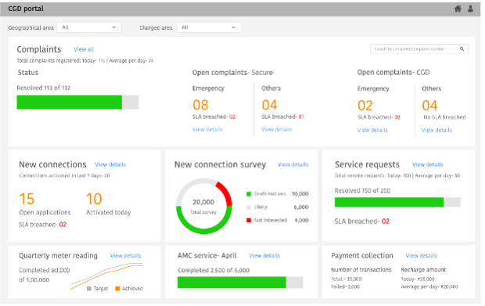This screenshot has width=485, height=306.
Task: Search by consumer/complaint number field
Action: (419, 49)
